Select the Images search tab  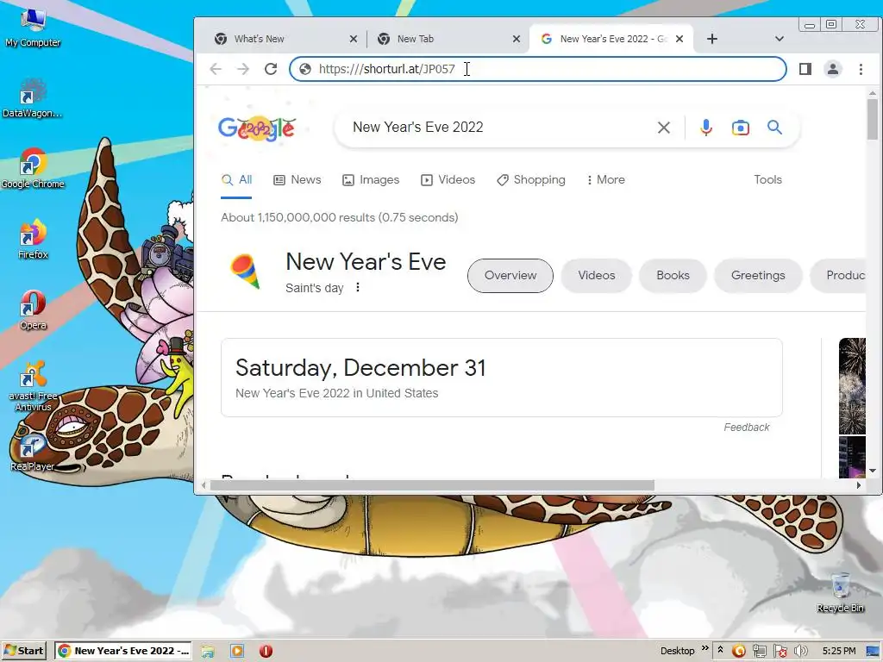(371, 179)
